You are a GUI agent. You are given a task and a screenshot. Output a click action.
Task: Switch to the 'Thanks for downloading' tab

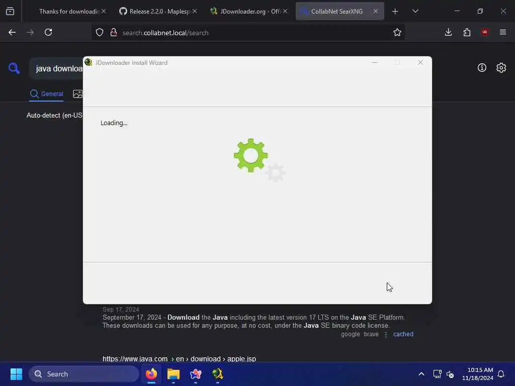[68, 11]
